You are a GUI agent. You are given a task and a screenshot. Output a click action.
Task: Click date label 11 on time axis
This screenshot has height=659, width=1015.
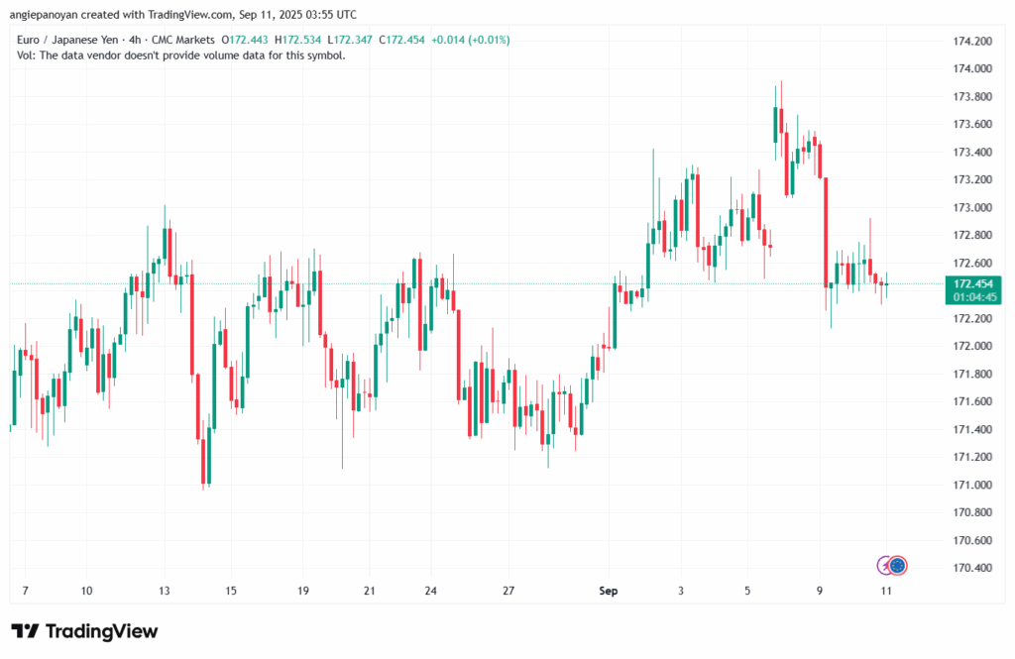coord(886,591)
